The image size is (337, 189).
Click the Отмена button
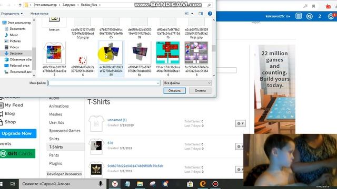200,91
